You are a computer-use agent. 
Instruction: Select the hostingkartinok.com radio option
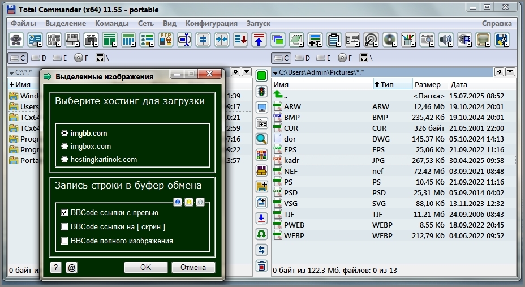coord(64,160)
